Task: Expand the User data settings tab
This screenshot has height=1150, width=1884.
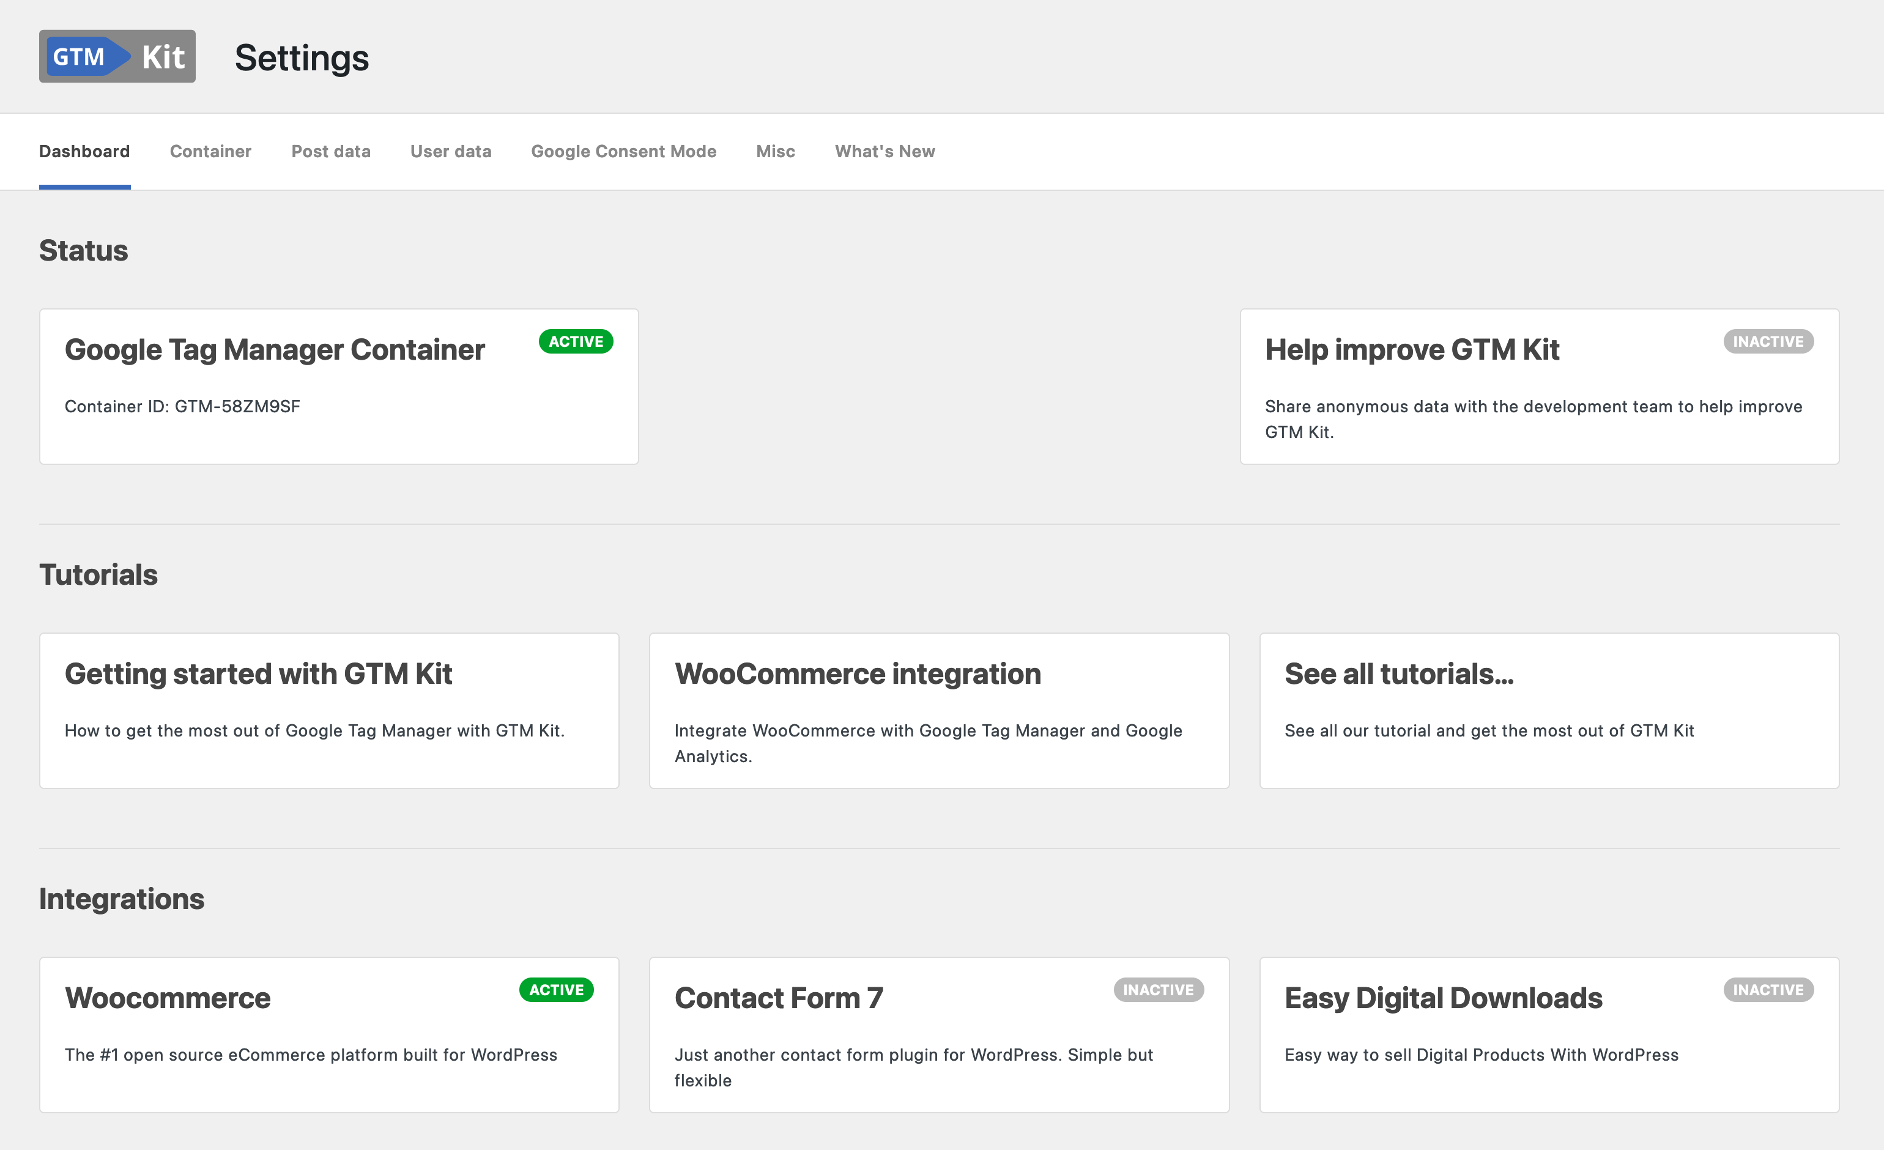Action: click(x=451, y=150)
